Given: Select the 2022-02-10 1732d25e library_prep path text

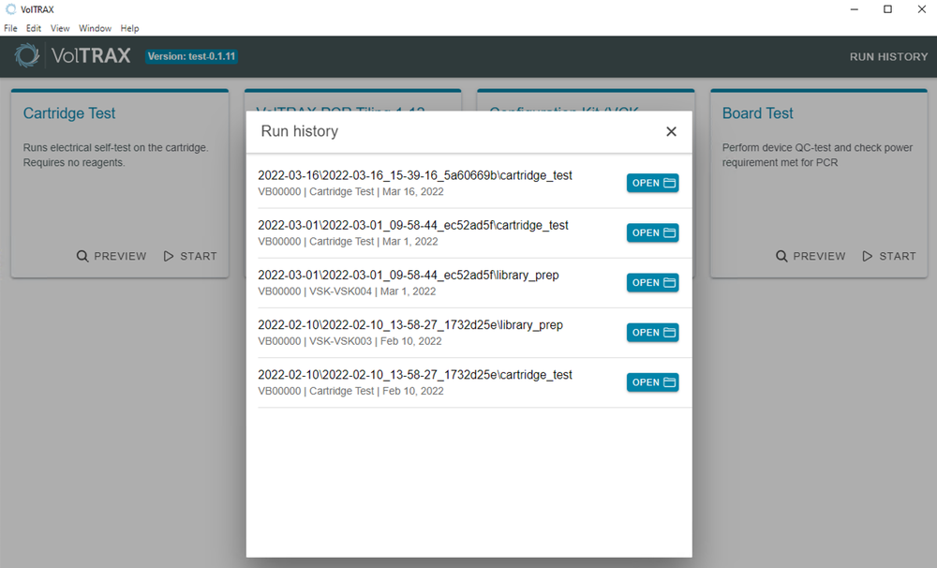Looking at the screenshot, I should pyautogui.click(x=410, y=324).
